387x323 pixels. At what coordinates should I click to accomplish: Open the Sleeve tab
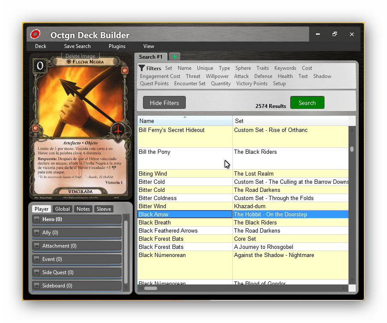tap(104, 209)
